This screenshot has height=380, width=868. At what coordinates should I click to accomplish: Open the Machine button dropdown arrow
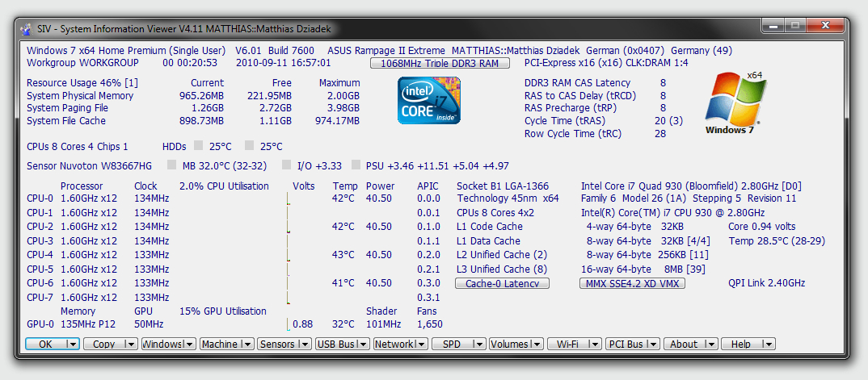tap(247, 345)
